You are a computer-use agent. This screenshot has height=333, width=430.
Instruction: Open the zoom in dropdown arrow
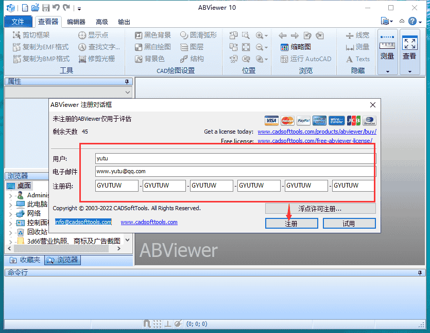266,36
